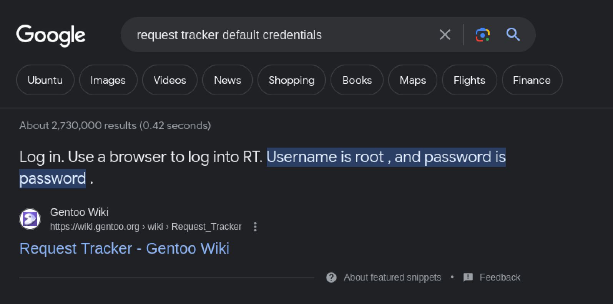Switch to the Videos tab
This screenshot has width=613, height=304.
coord(169,80)
